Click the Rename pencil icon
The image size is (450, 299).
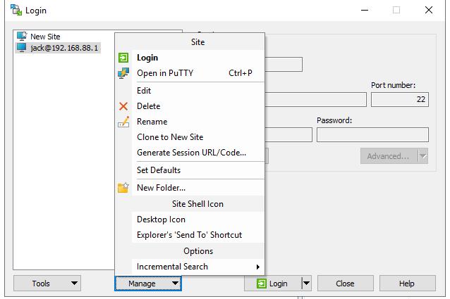point(123,122)
